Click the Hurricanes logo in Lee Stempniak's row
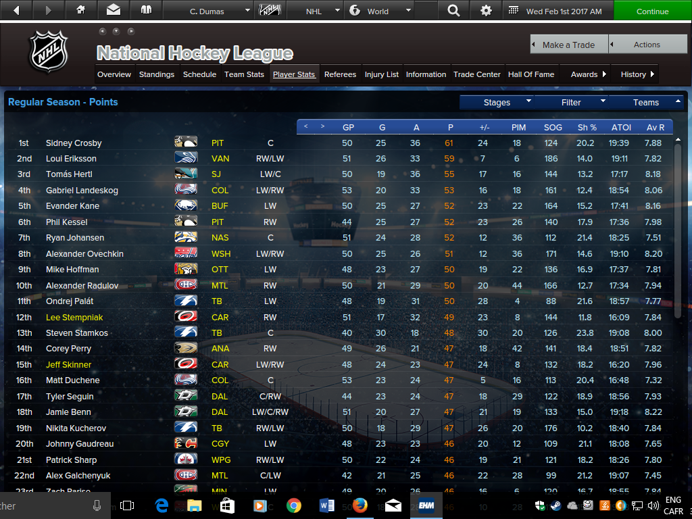Viewport: 692px width, 519px height. [x=186, y=316]
